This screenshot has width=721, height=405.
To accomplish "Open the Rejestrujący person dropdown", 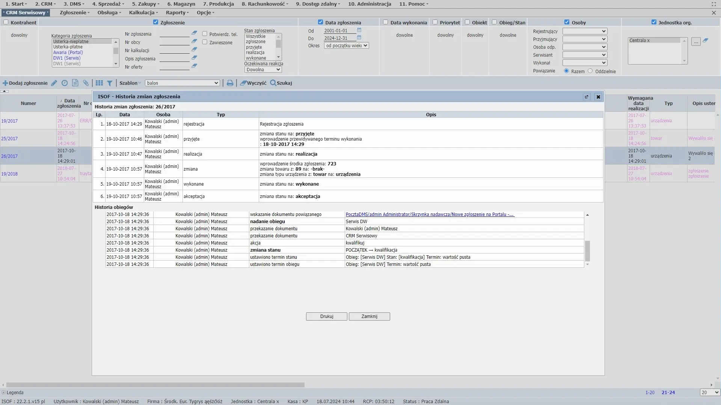I will [x=585, y=31].
